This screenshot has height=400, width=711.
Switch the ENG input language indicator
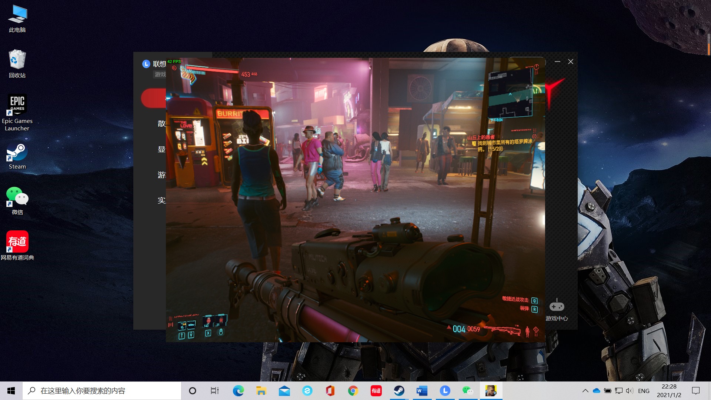tap(644, 391)
